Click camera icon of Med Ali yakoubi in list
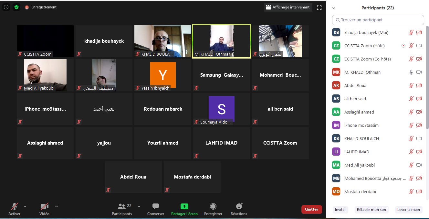The image size is (429, 219). click(419, 165)
